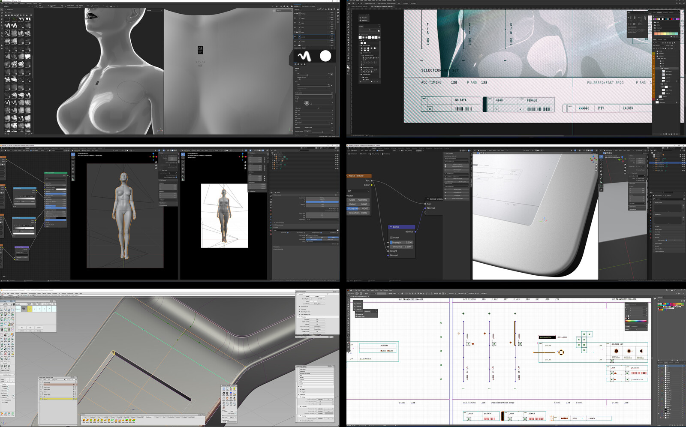Click add folder icon in Substance Layers panel
The height and width of the screenshot is (427, 686).
tap(331, 9)
